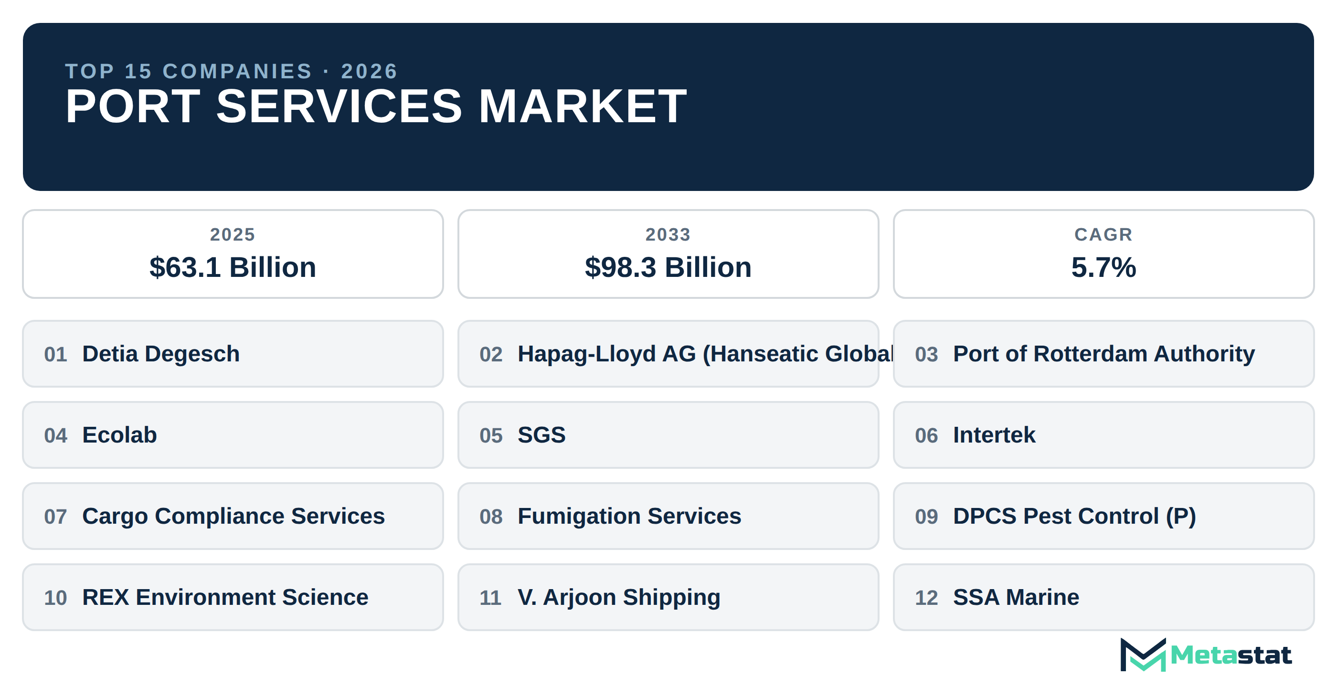
Task: Open the REX Environment Science card
Action: [x=233, y=597]
